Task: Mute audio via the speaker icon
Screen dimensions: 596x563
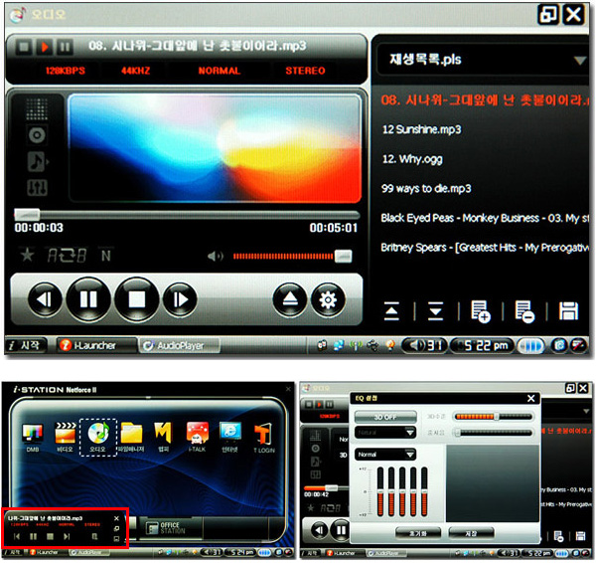Action: [216, 257]
